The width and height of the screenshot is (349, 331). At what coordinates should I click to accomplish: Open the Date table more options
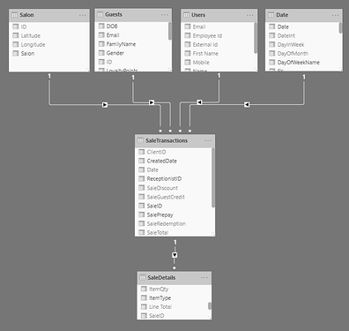pyautogui.click(x=335, y=15)
